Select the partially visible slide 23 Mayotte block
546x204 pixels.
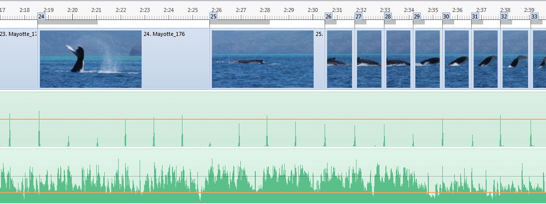18,59
